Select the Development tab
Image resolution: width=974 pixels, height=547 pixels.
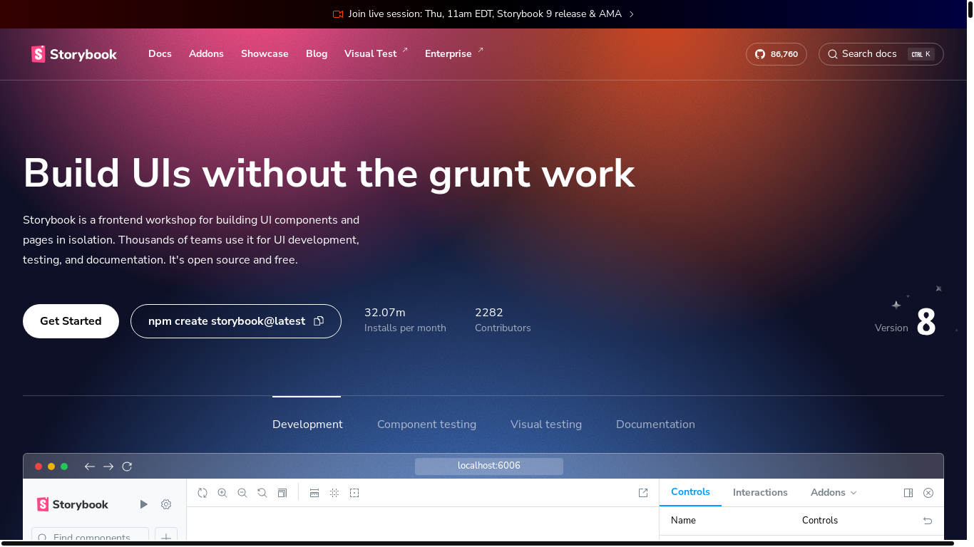point(307,424)
